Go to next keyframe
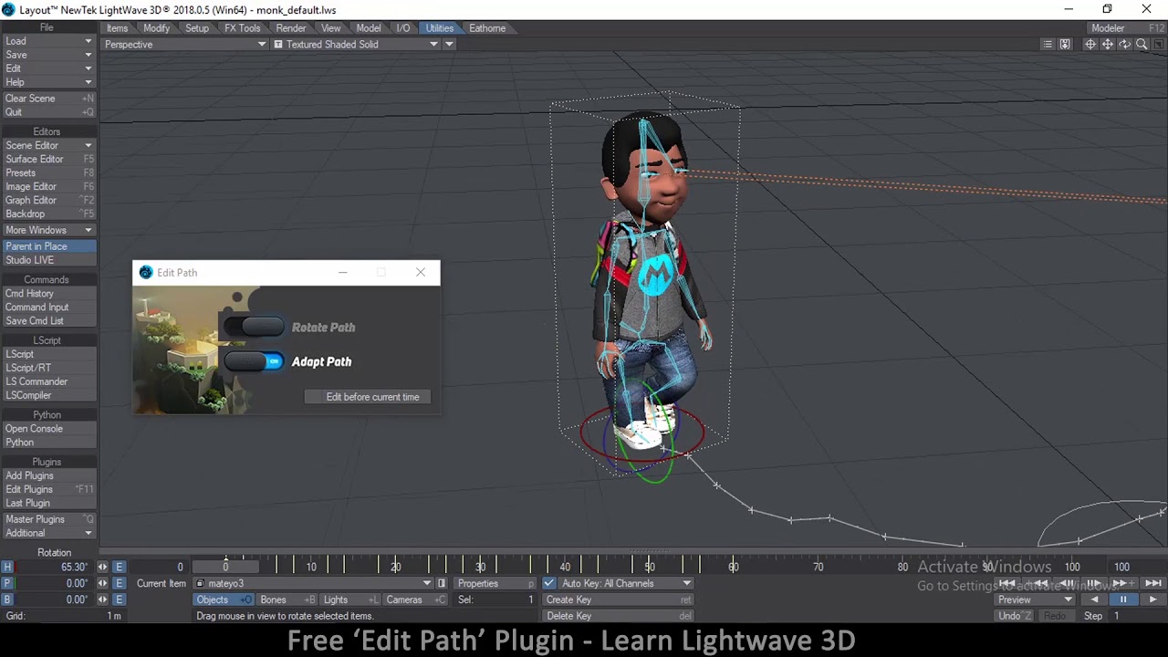This screenshot has height=657, width=1168. pyautogui.click(x=1123, y=583)
